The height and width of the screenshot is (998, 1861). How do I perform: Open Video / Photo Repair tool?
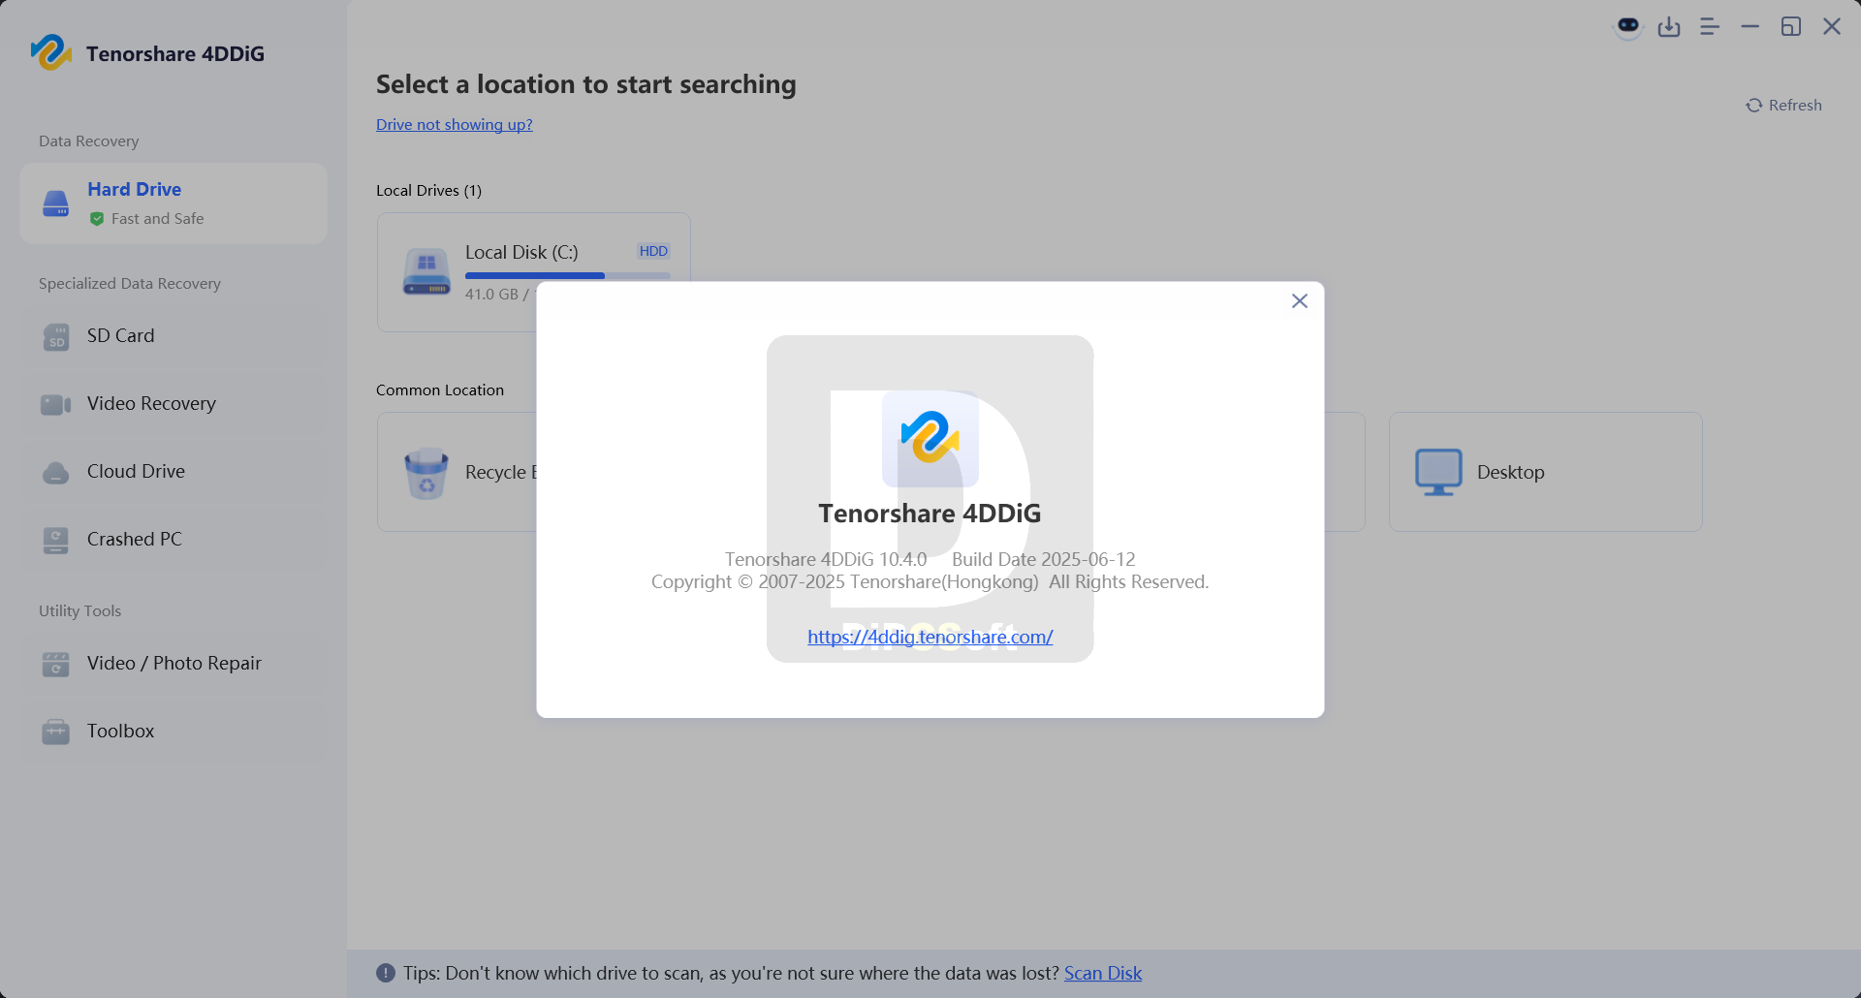(173, 663)
